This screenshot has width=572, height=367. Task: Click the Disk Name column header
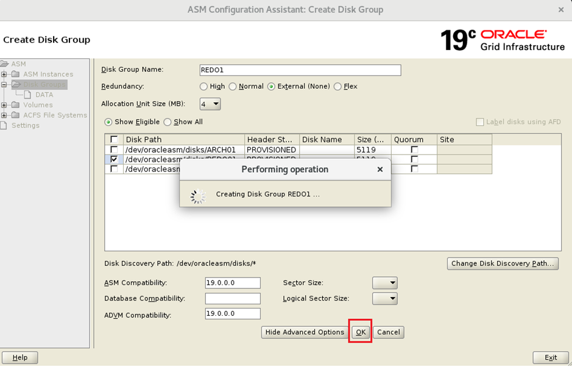327,139
